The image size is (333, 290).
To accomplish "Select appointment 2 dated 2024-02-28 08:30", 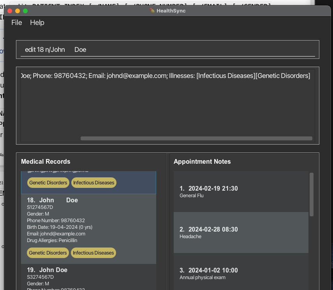I will click(x=241, y=232).
